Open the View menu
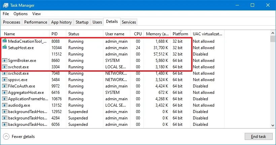The height and width of the screenshot is (145, 276). pyautogui.click(x=36, y=14)
